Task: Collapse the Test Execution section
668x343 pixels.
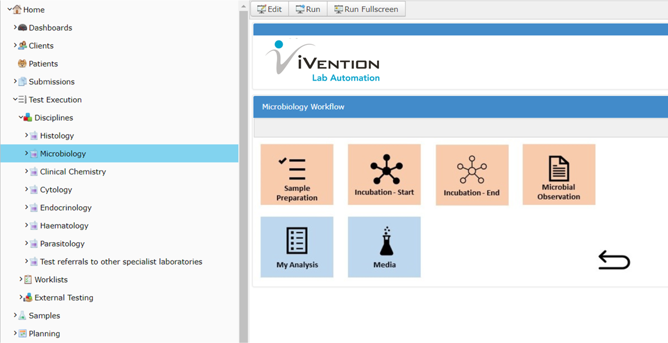Action: coord(15,99)
